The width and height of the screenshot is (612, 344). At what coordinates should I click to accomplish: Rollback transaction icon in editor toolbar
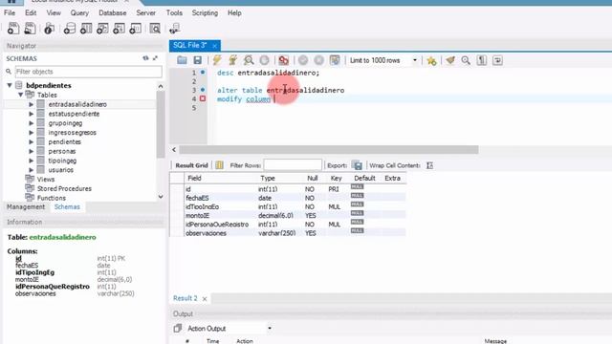[318, 60]
